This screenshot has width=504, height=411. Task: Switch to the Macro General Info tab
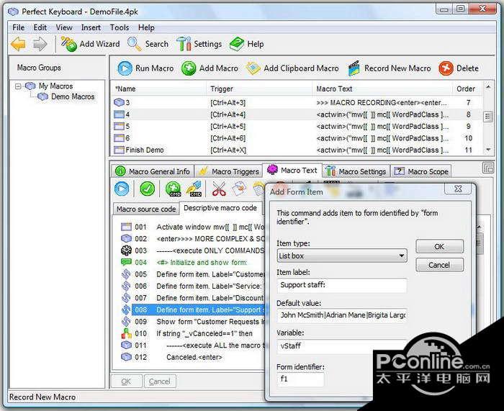tap(153, 171)
